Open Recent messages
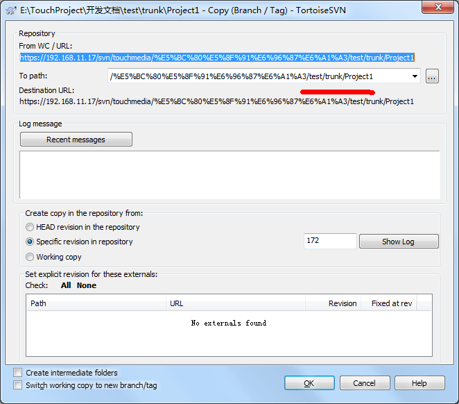 point(76,140)
